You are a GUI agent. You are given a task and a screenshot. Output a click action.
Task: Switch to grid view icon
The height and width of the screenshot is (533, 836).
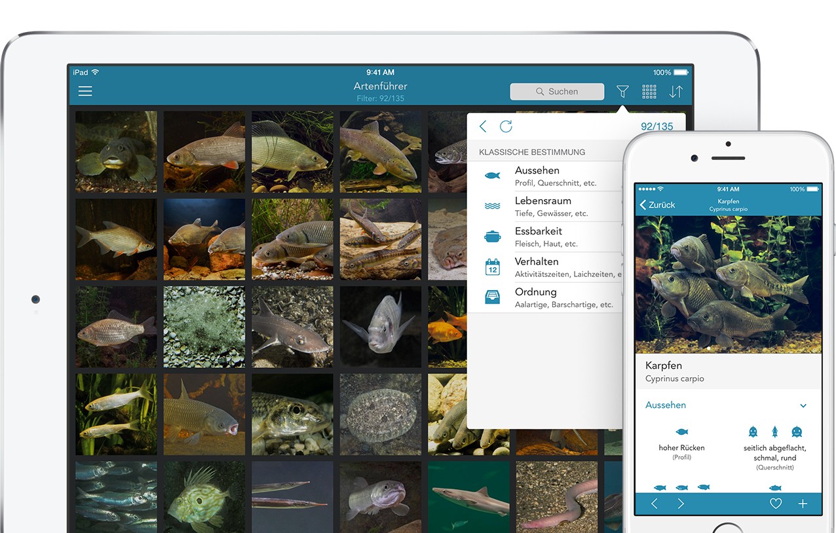point(649,92)
